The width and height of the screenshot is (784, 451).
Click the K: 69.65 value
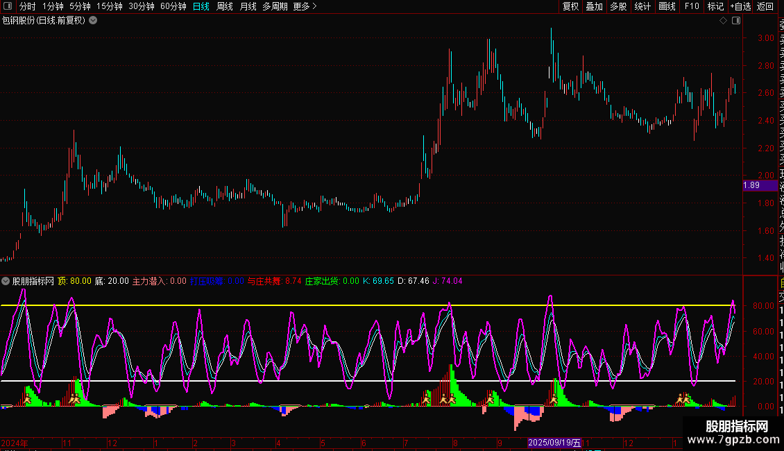point(378,281)
